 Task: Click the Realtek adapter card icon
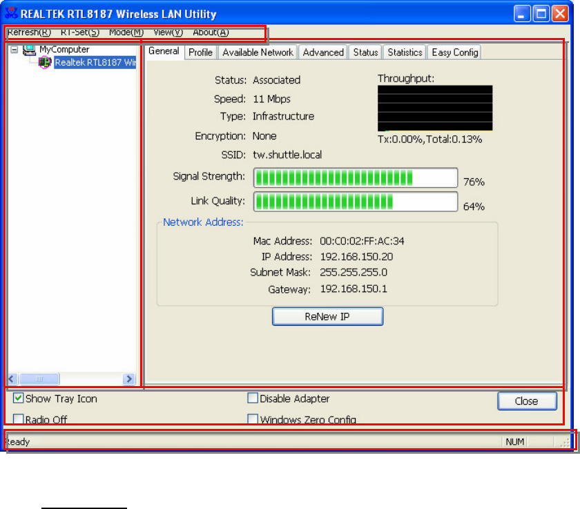tap(45, 63)
